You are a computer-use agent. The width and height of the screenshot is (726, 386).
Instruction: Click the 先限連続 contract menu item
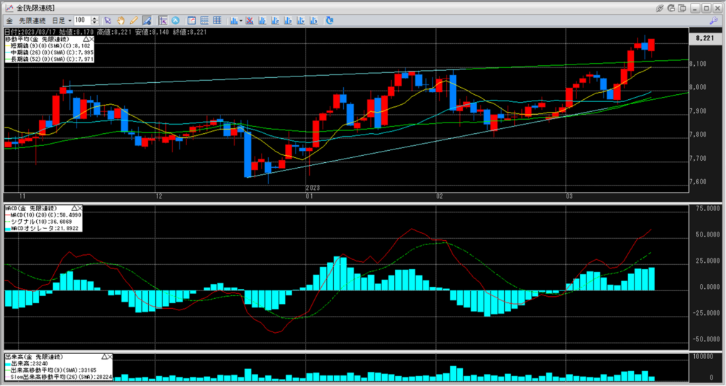(x=31, y=20)
